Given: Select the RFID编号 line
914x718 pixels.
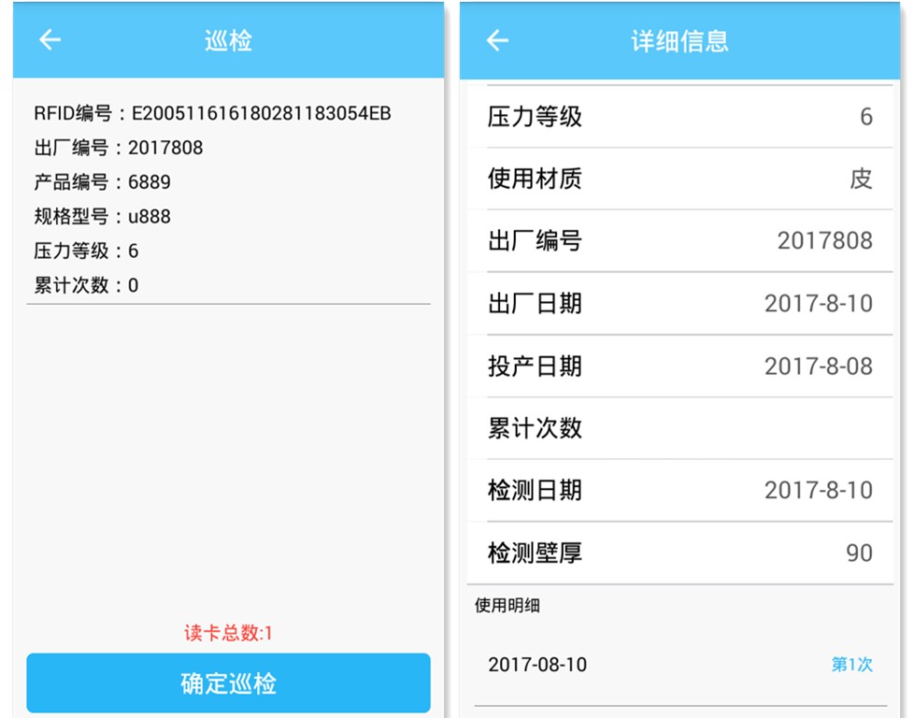Looking at the screenshot, I should (212, 113).
